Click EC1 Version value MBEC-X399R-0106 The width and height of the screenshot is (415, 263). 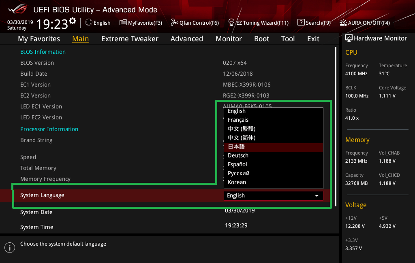pos(247,85)
